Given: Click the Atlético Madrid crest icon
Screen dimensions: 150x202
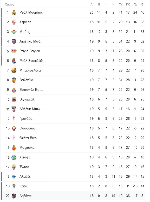Looking at the screenshot, I should pos(14,41).
